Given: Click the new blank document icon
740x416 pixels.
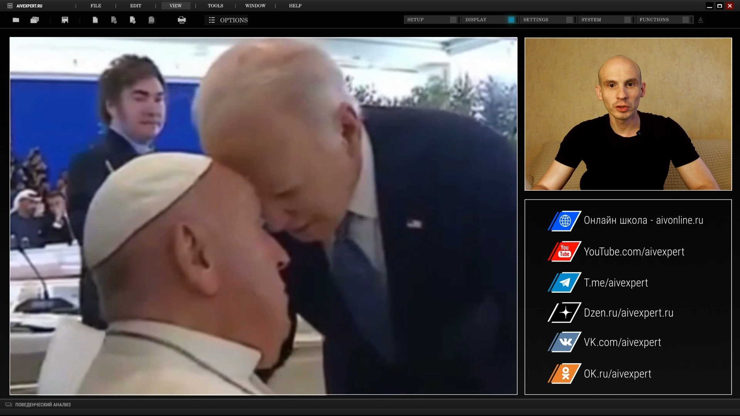Looking at the screenshot, I should pos(95,20).
